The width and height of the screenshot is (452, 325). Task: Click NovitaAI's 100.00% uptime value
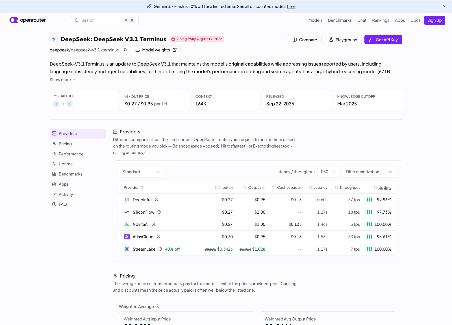[383, 224]
